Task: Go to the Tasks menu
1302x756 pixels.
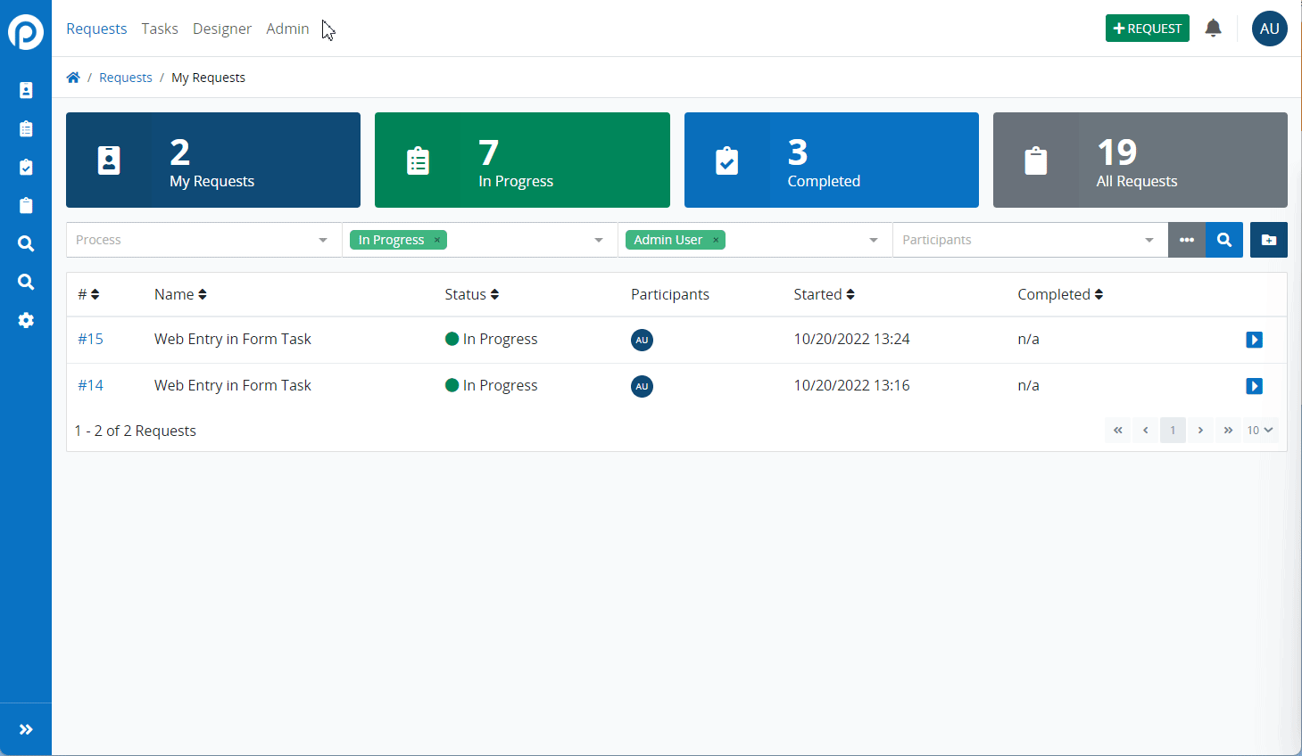Action: (160, 29)
